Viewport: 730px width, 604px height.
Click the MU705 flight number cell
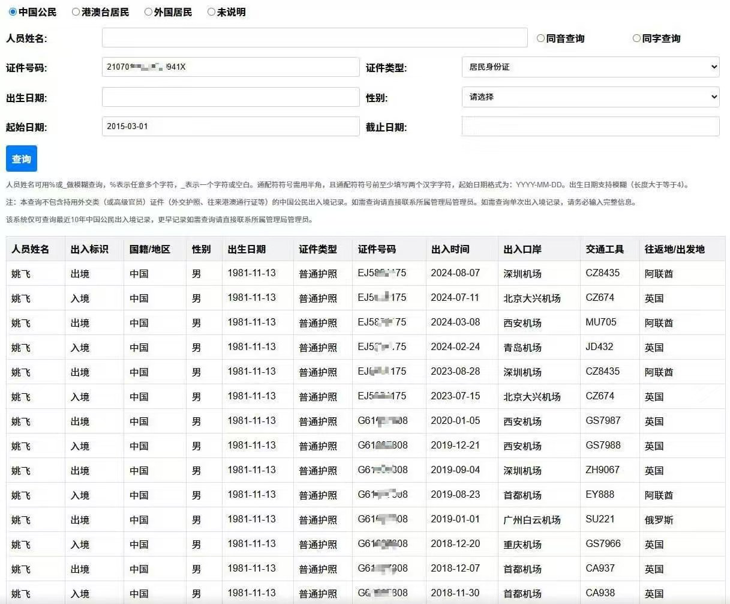click(599, 322)
